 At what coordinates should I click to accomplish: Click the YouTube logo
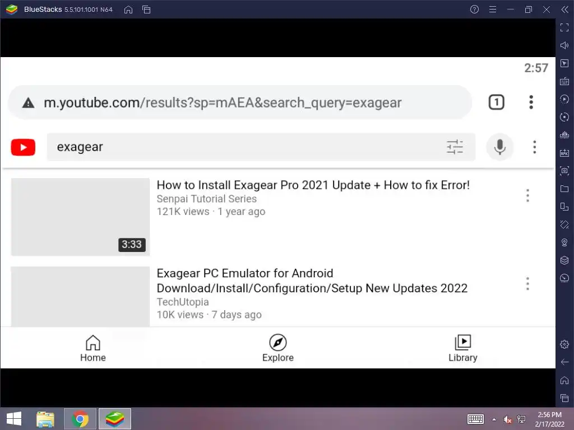pos(23,147)
